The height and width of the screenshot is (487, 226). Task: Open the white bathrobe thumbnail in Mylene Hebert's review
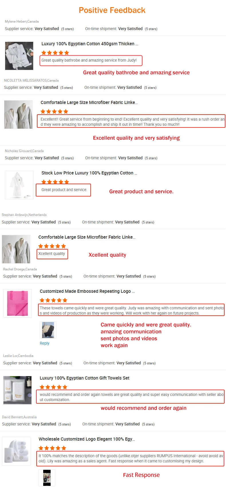[19, 56]
